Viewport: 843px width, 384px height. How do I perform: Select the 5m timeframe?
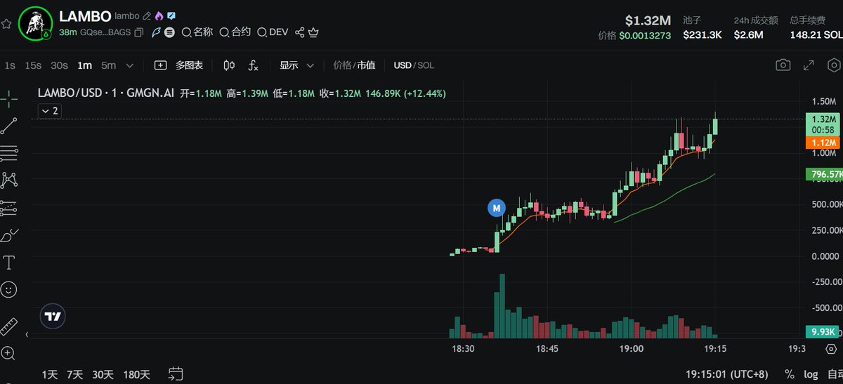tap(108, 65)
